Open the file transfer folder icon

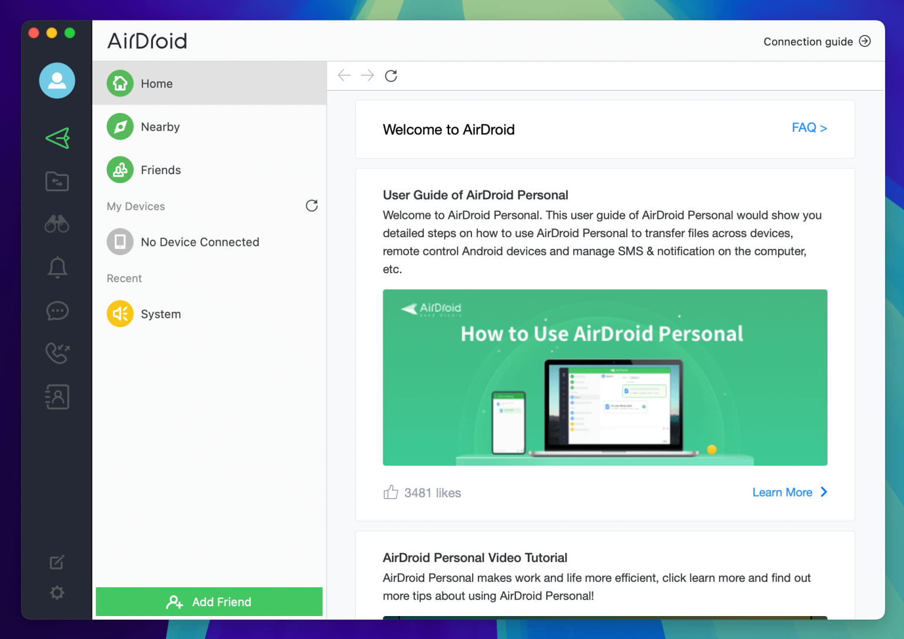coord(57,181)
